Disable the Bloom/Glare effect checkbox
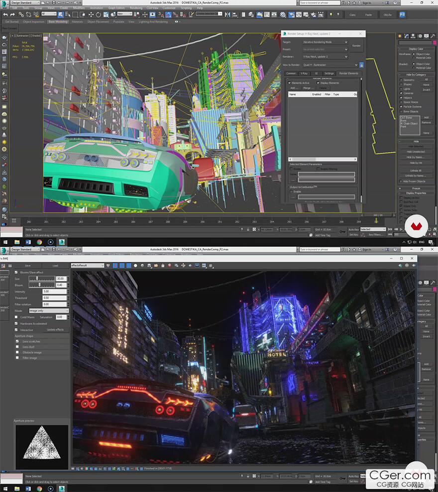 tap(16, 272)
